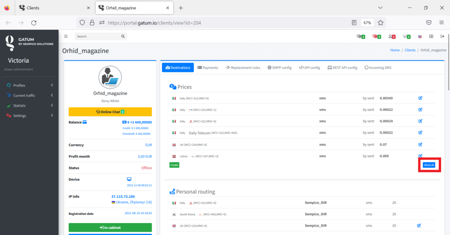Open Firefox reader view icon
The height and width of the screenshot is (235, 450).
pyautogui.click(x=354, y=23)
